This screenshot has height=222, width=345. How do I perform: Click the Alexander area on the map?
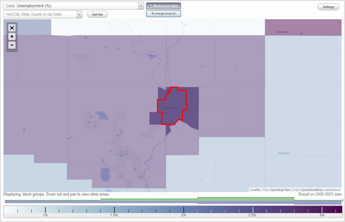click(284, 153)
